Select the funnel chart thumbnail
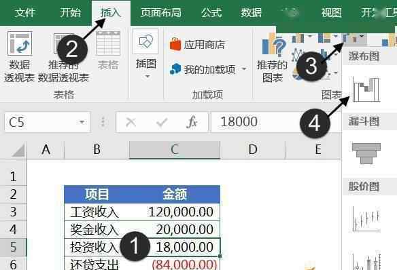This screenshot has height=270, width=397. tap(366, 153)
